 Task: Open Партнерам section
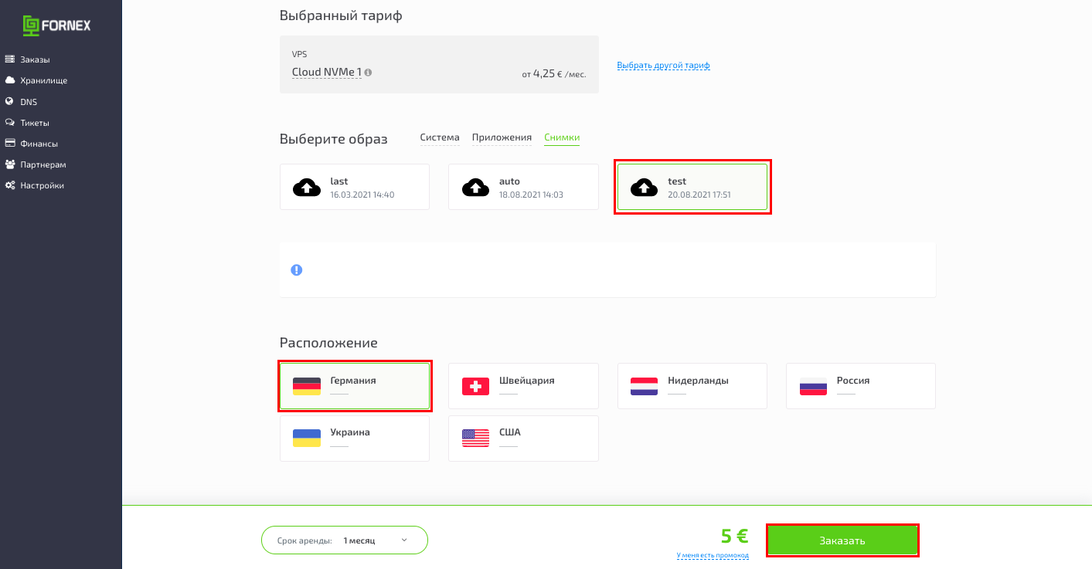[43, 164]
